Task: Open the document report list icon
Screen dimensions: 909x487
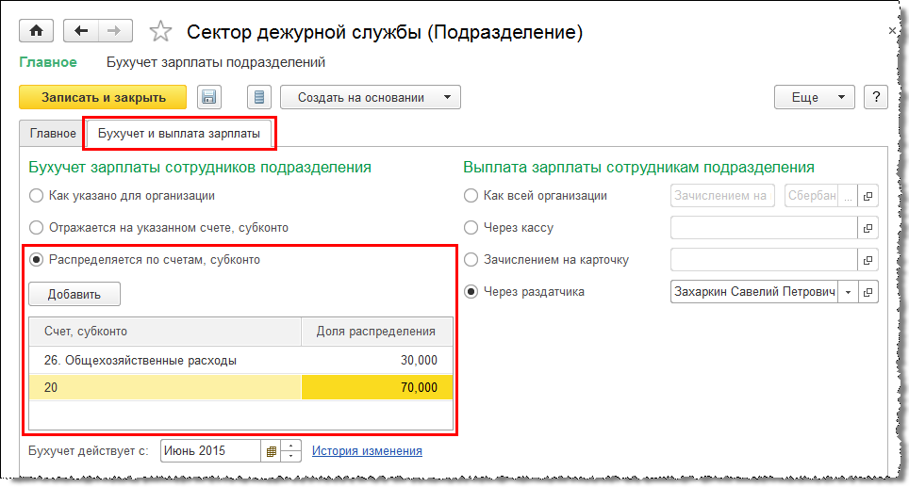Action: (x=259, y=97)
